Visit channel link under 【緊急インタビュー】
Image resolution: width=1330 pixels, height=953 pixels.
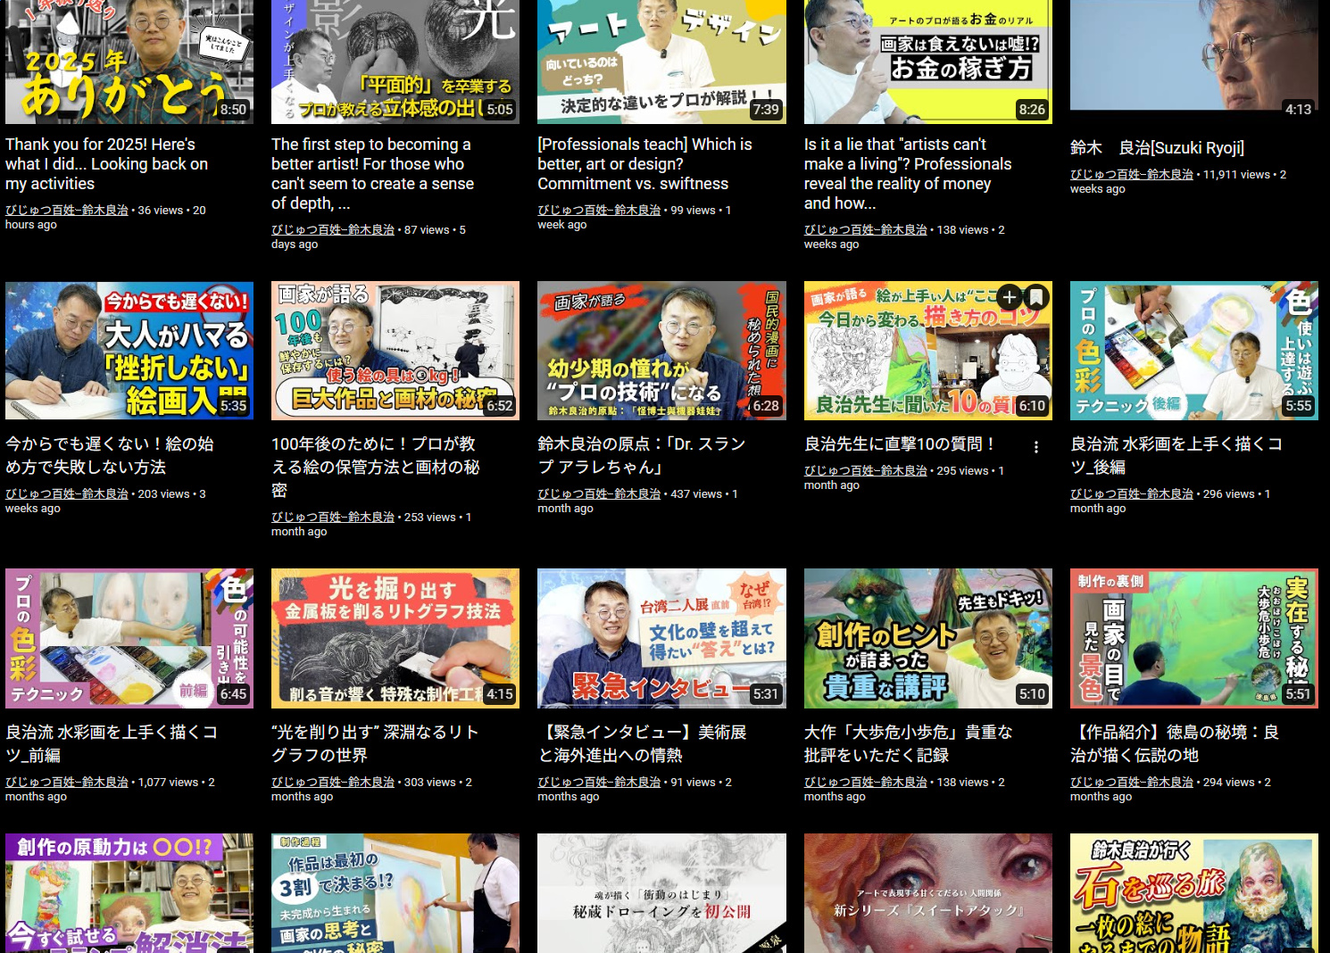coord(599,783)
